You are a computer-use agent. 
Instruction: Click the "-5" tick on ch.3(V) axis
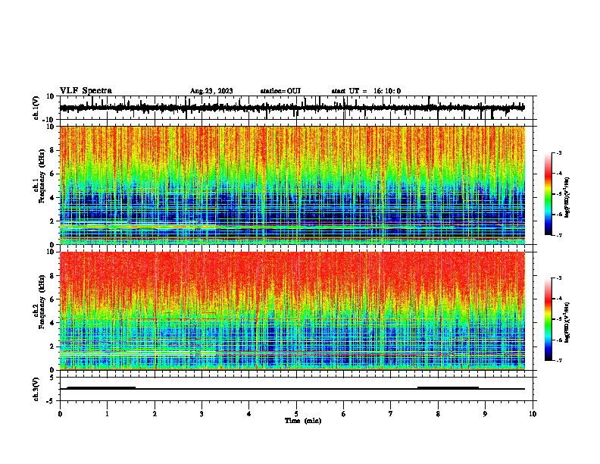tap(52, 401)
